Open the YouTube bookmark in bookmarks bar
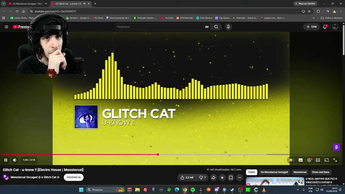This screenshot has width=345, height=194. click(x=167, y=18)
